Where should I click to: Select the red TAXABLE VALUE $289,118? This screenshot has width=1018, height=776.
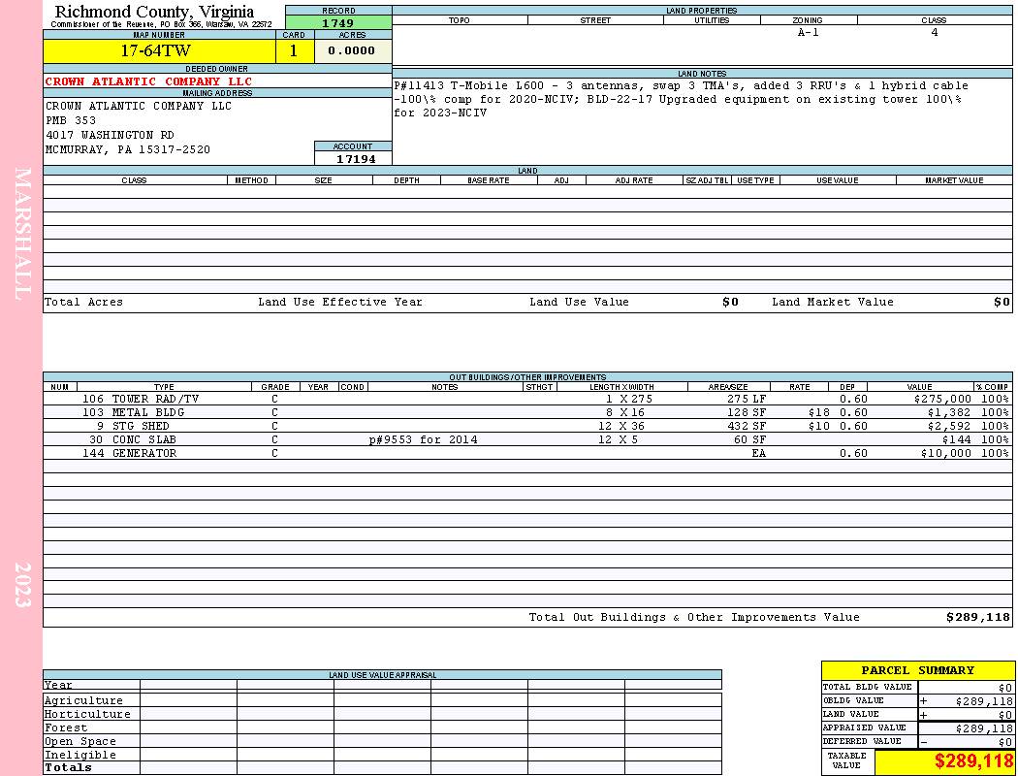[972, 761]
